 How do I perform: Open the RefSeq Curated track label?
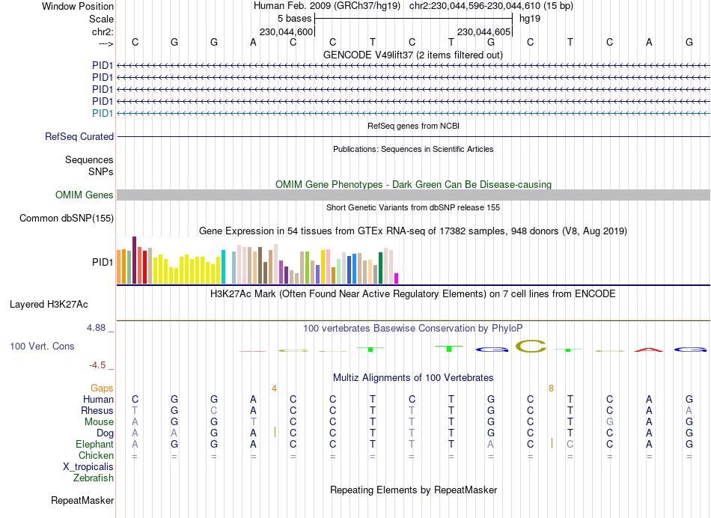(x=79, y=136)
